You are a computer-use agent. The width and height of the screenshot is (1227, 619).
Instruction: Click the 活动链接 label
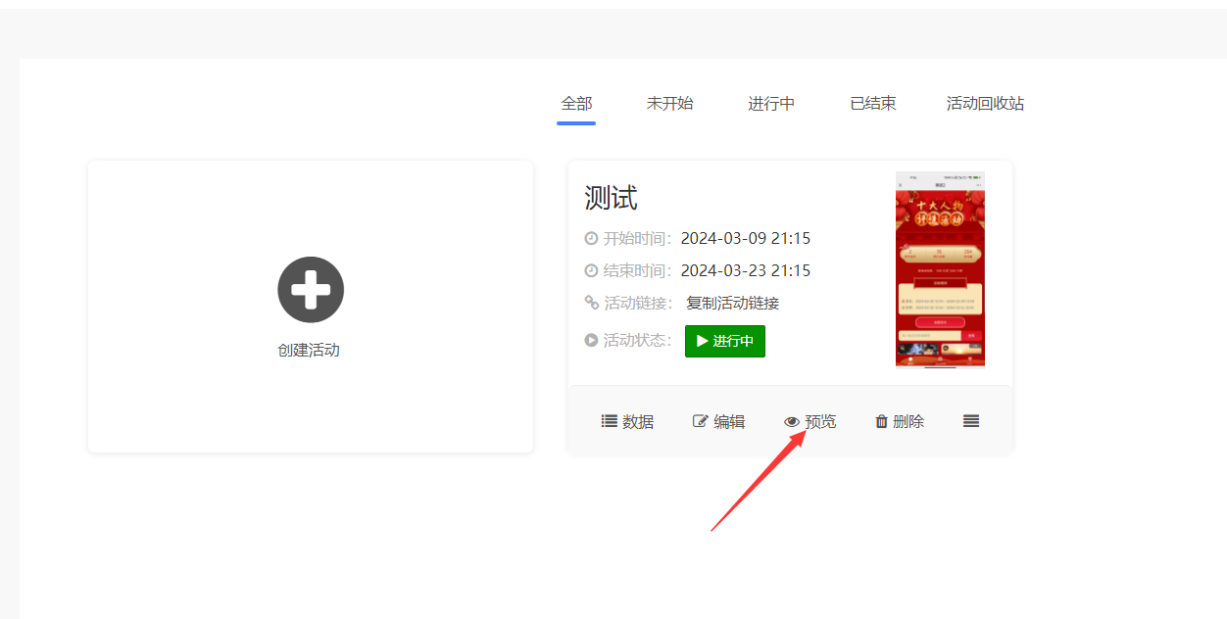[638, 303]
